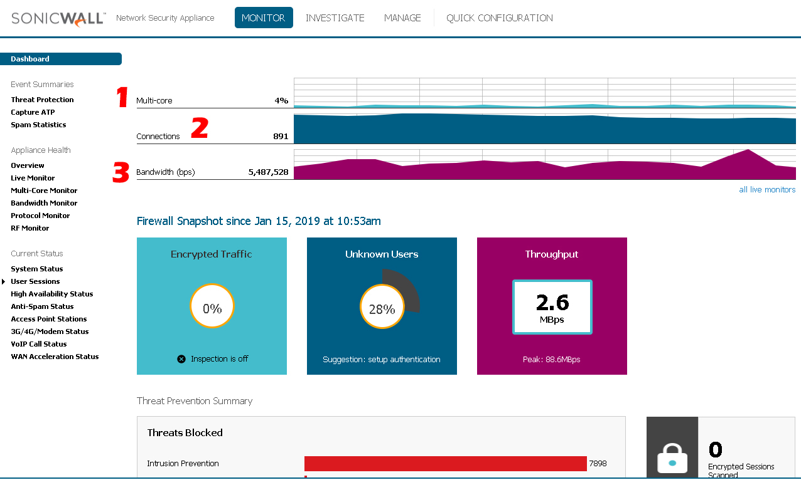Open the MANAGE section
Screen dimensions: 801x480
click(x=402, y=18)
